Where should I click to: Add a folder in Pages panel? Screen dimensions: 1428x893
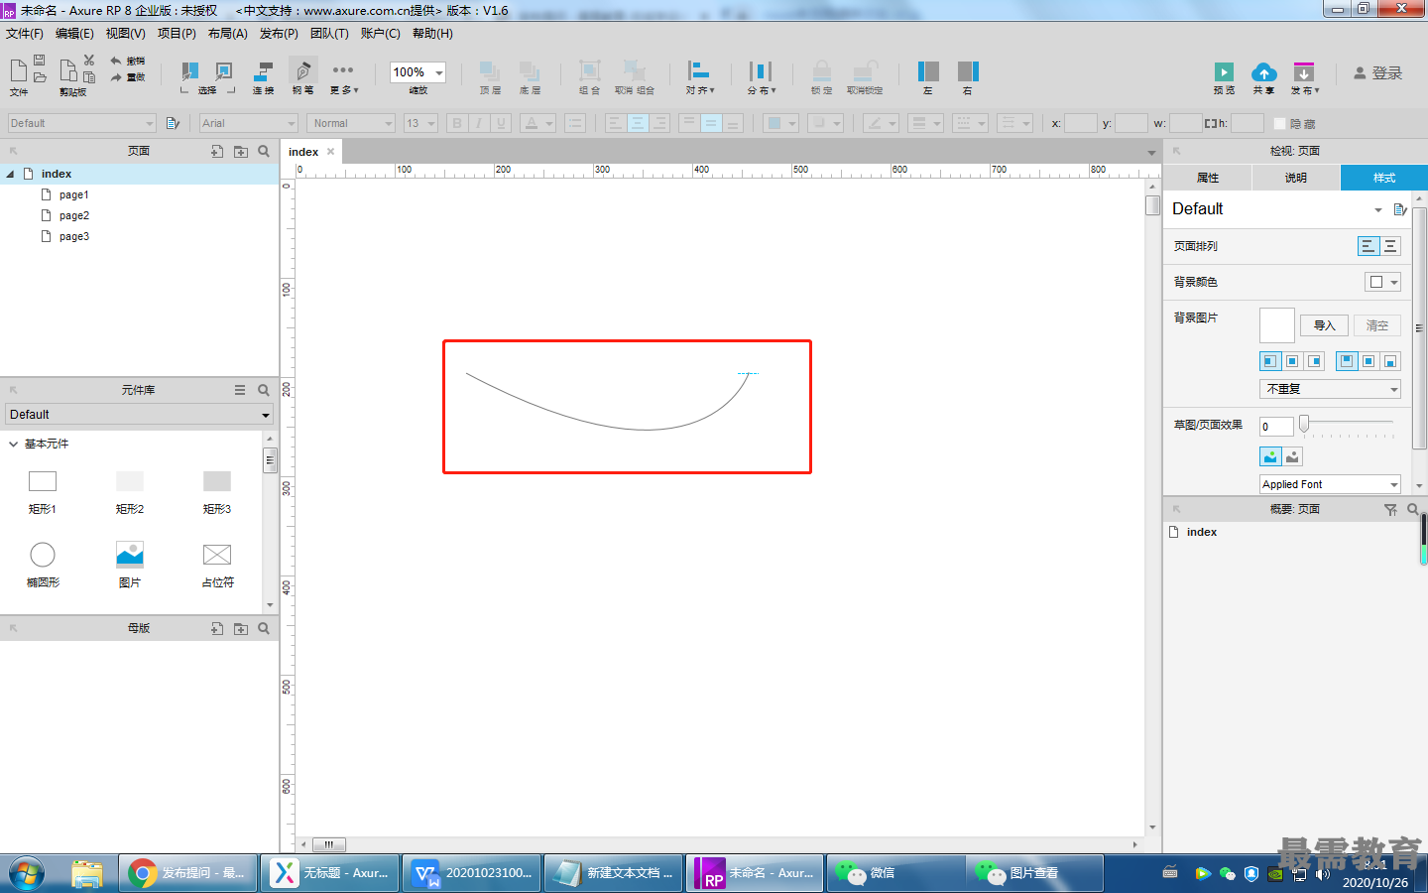pyautogui.click(x=241, y=151)
